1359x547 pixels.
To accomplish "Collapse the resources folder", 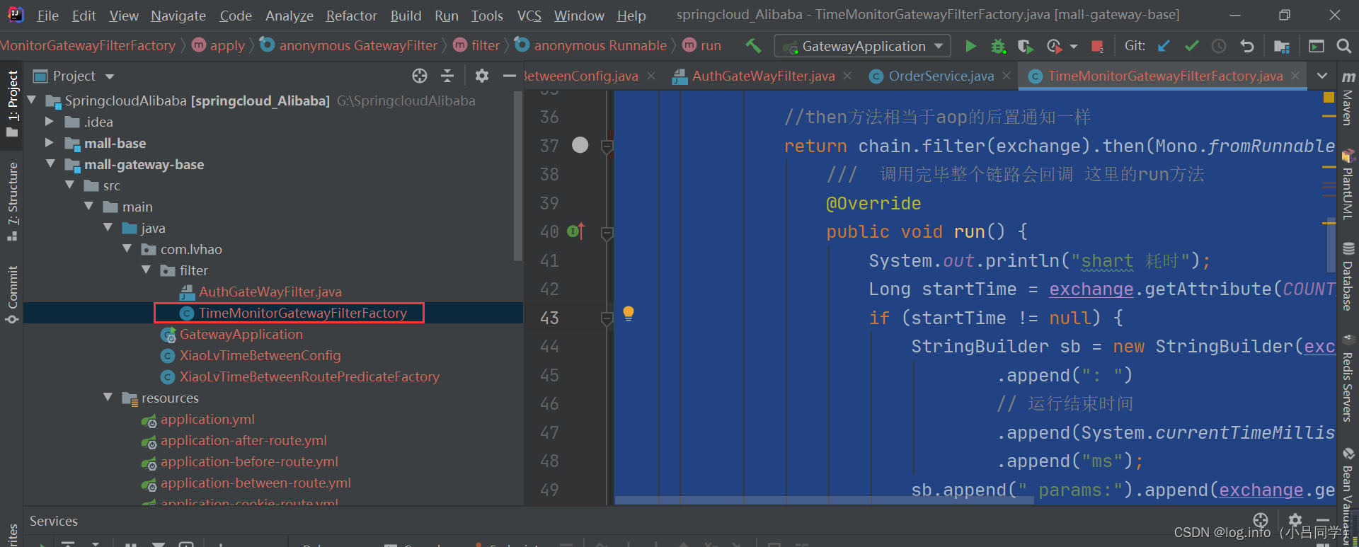I will click(108, 398).
